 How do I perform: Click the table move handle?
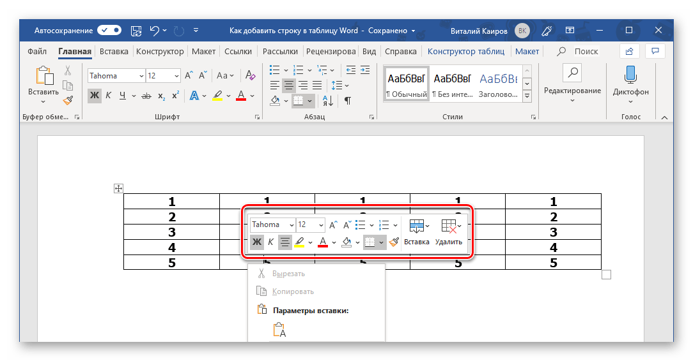[118, 188]
